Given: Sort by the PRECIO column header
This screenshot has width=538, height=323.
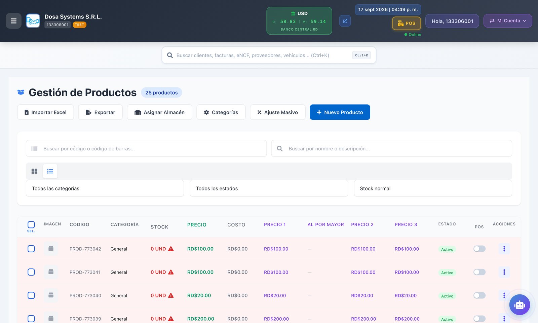Looking at the screenshot, I should pos(197,225).
